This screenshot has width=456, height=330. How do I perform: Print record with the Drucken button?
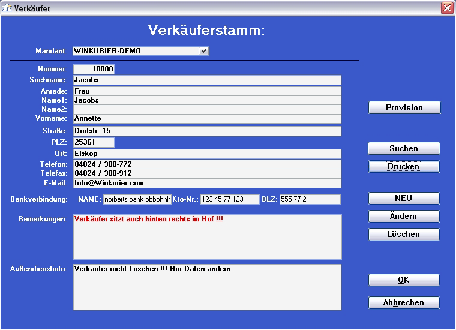pos(404,167)
